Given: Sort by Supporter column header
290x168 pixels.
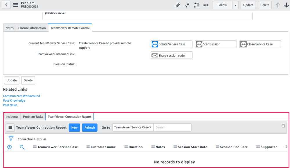Looking at the screenshot, I should (x=269, y=147).
